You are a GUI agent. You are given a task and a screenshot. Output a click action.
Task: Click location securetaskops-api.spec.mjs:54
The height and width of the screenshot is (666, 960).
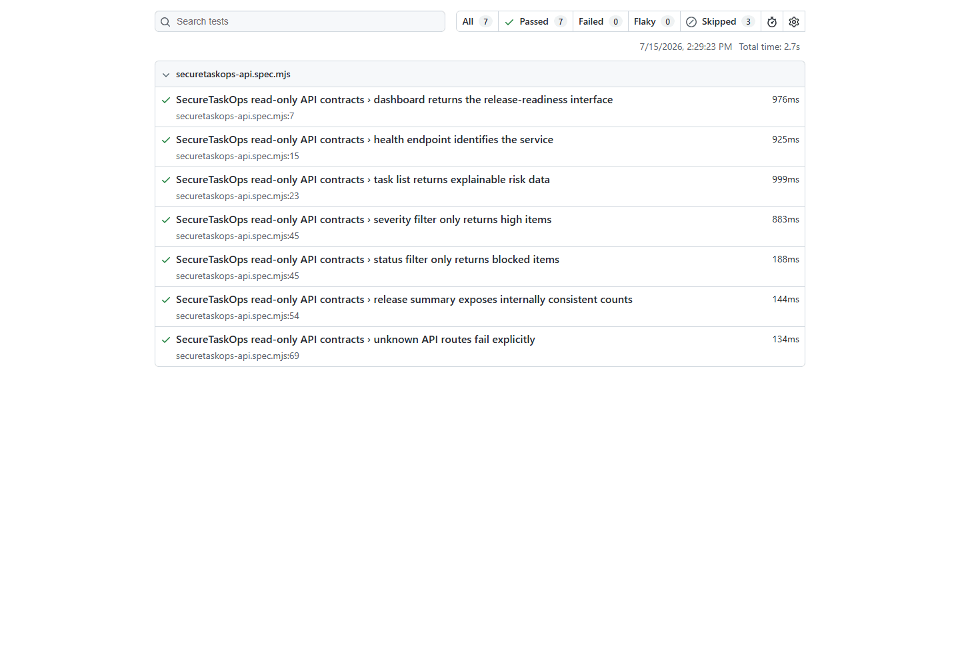click(x=237, y=316)
